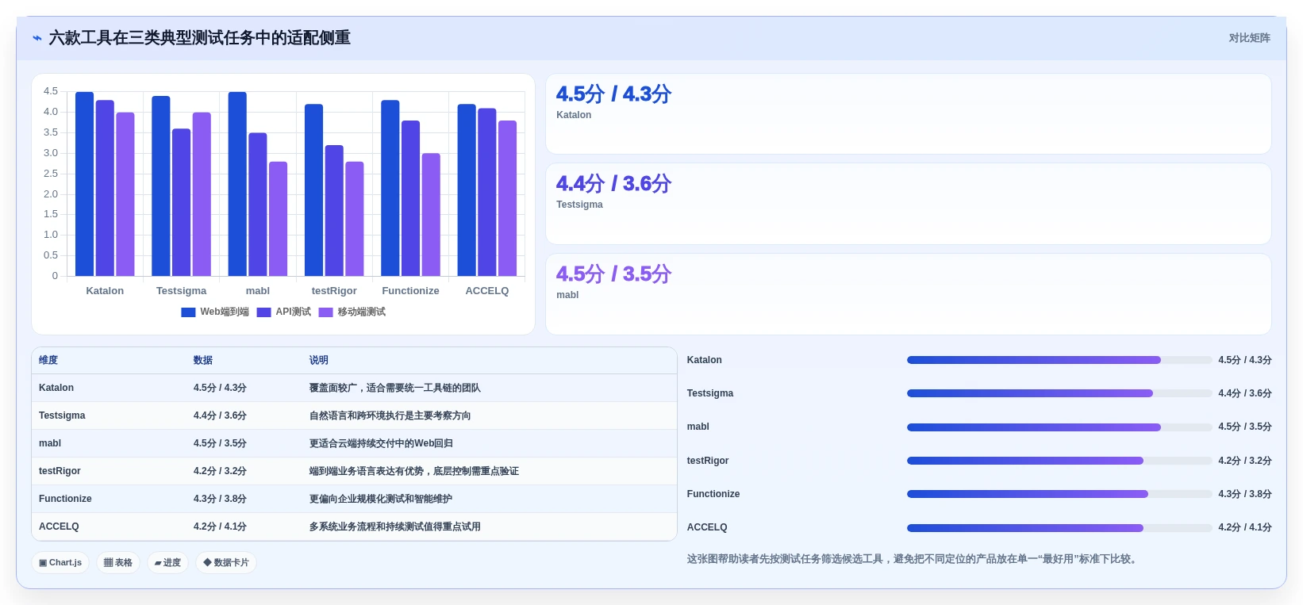Click the table cell 覆盖面较广，适合需要统一工具链的团队
The height and width of the screenshot is (605, 1303).
tap(395, 388)
